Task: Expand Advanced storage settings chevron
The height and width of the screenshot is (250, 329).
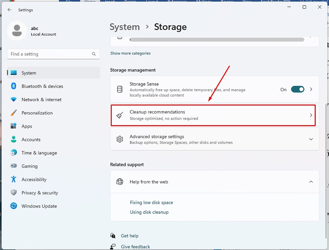Action: [x=311, y=139]
